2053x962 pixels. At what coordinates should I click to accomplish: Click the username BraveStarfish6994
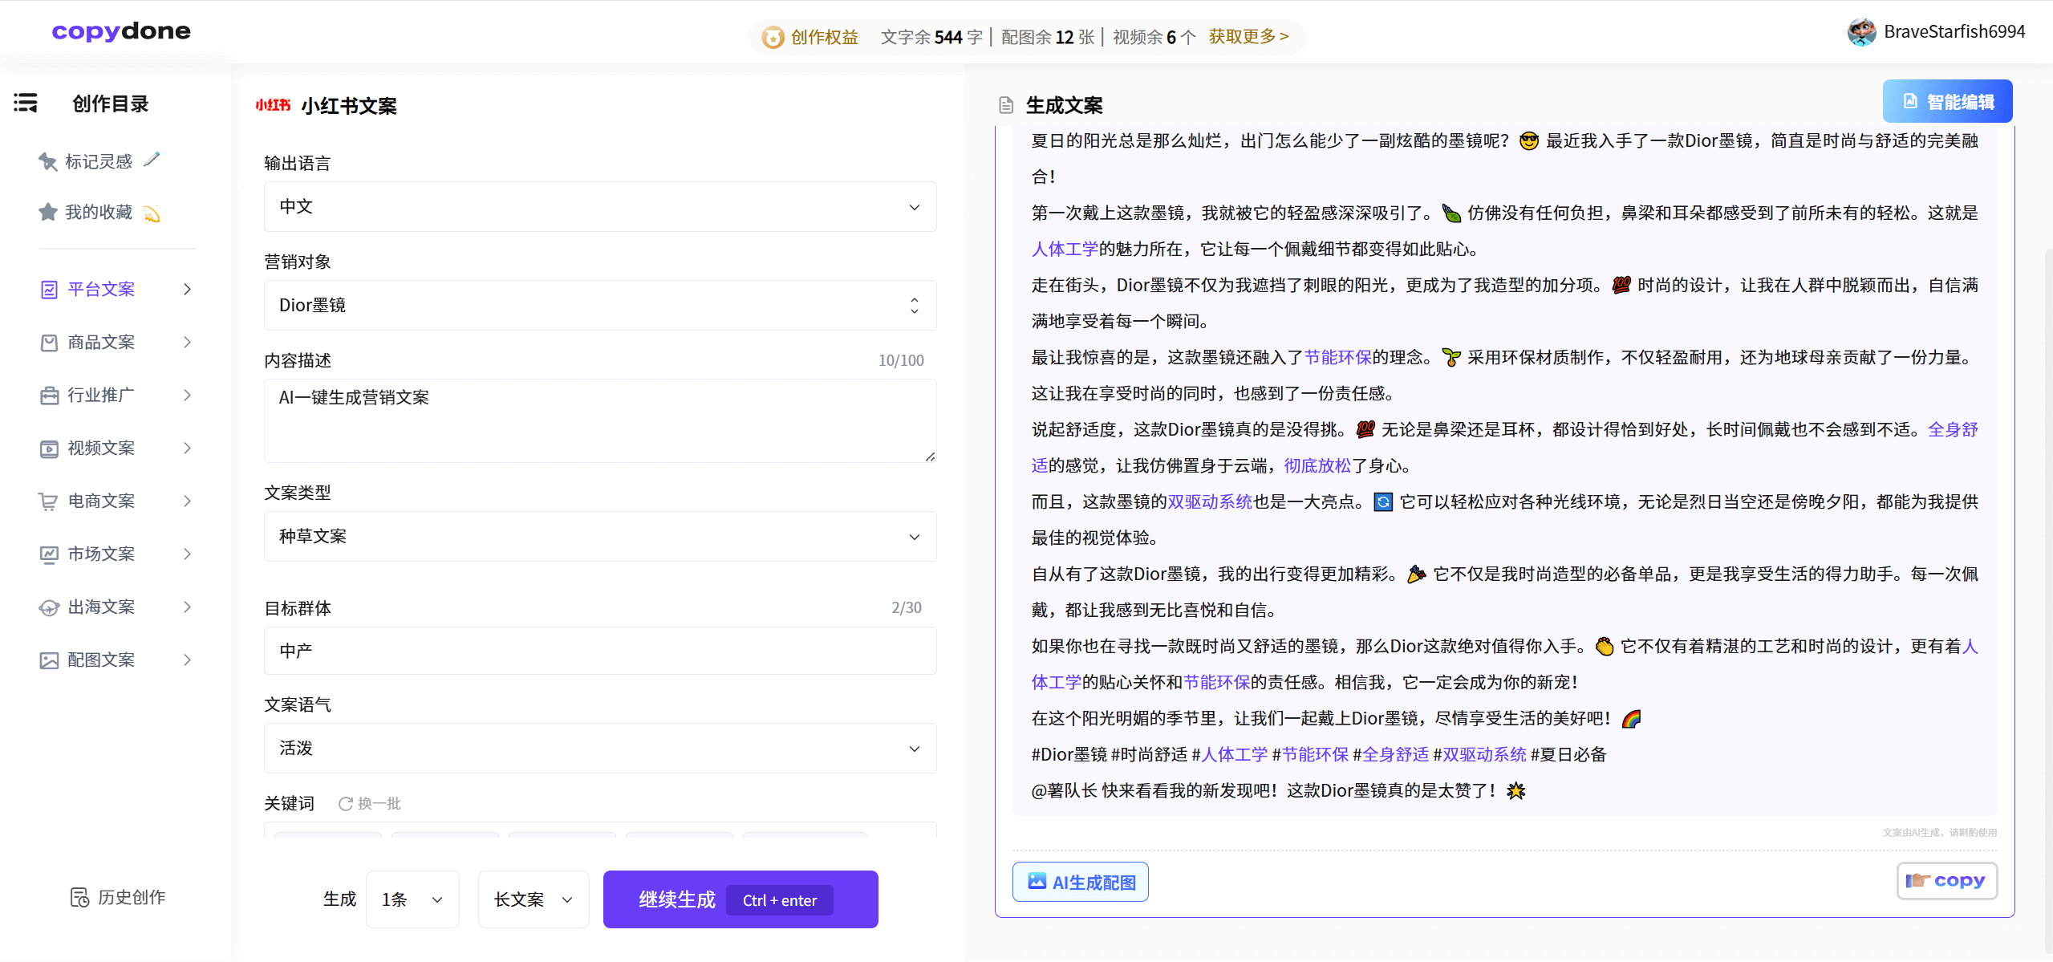[1954, 31]
